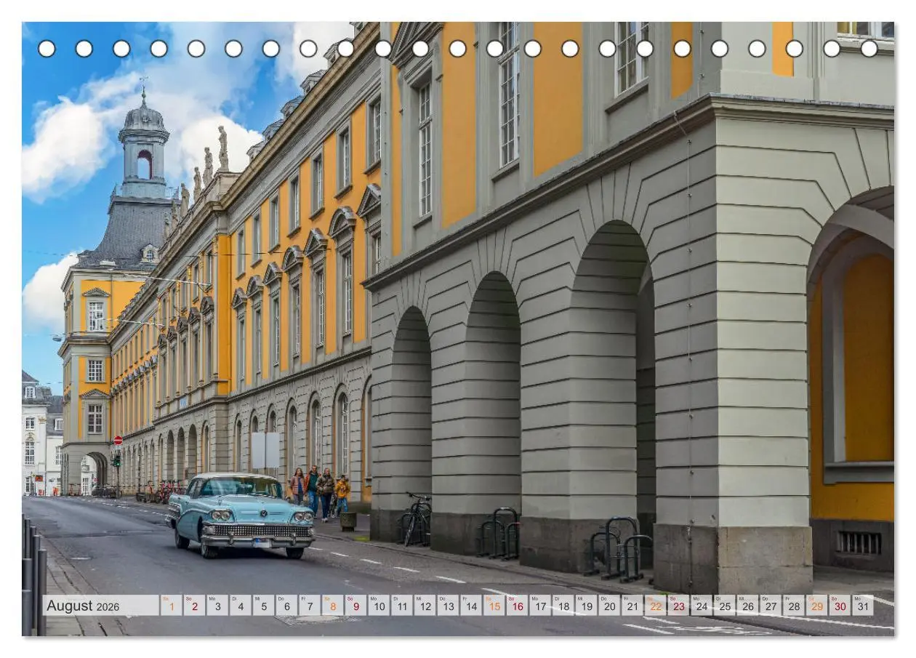Viewport: 916px width, 658px height.
Task: Choose date 4 in the calendar row
Action: coord(241,606)
